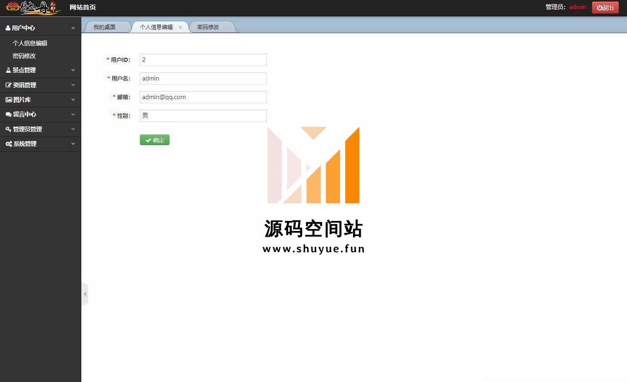The image size is (627, 382).
Task: Click the 管理员: label text
Action: pyautogui.click(x=556, y=7)
